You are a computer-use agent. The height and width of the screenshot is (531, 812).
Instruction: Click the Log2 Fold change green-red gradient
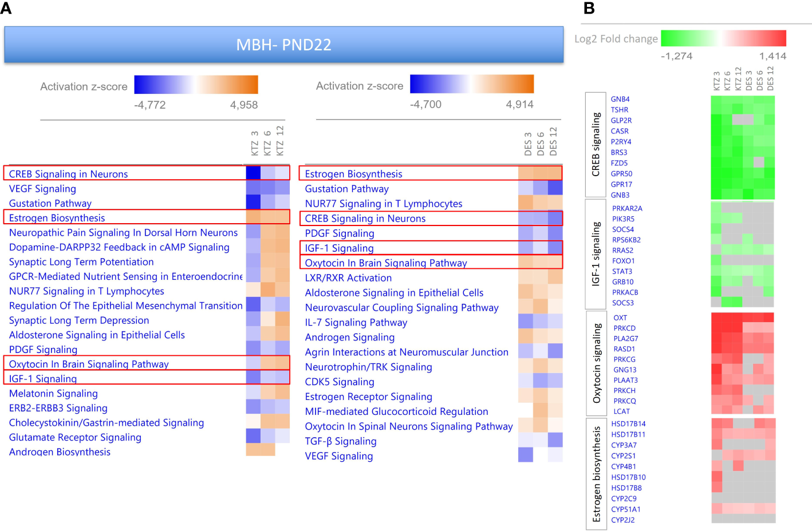point(723,38)
